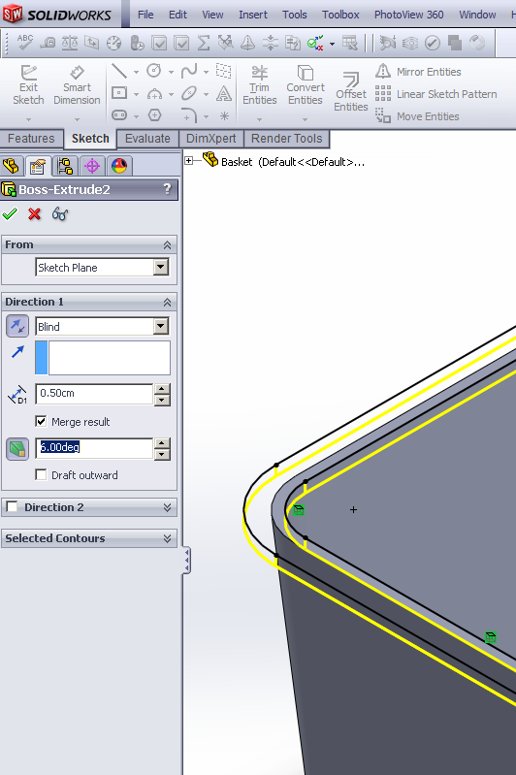Open the FeatureManager design tree tab
Screen dimensions: 516x775
pyautogui.click(x=12, y=166)
